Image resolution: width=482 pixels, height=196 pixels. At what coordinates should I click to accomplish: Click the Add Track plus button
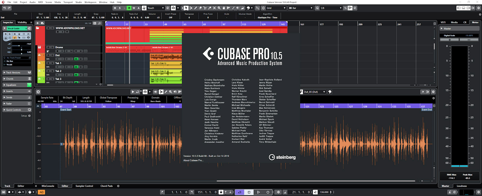(x=37, y=23)
